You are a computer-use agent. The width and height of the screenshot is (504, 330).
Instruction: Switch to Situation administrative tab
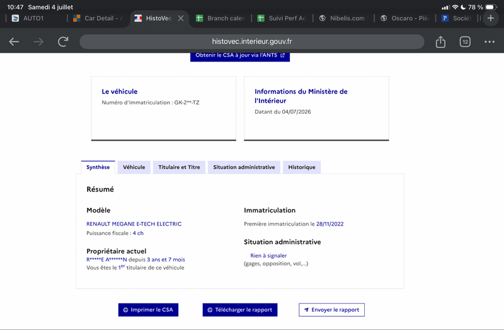point(244,167)
